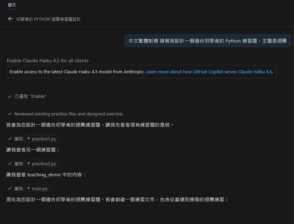
Task: Click the chat title 初學者的 PYTHON 迴圈練習題設計
Action: (x=49, y=19)
